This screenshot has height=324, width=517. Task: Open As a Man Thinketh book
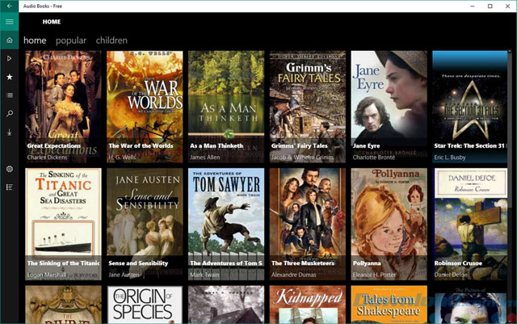[x=226, y=107]
